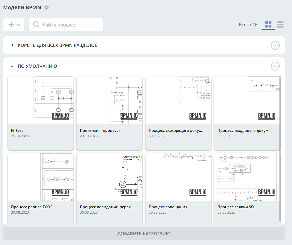Open settings gear next to Модели BPMN

46,7
